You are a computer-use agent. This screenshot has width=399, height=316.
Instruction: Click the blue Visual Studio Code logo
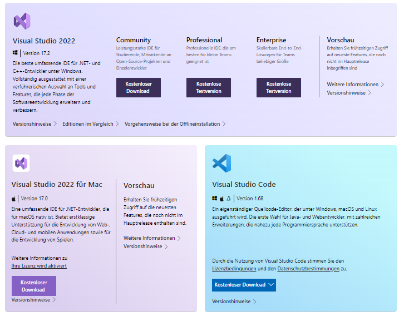click(221, 163)
